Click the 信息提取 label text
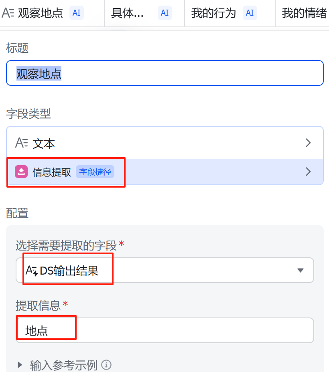Image resolution: width=329 pixels, height=372 pixels. [x=52, y=172]
